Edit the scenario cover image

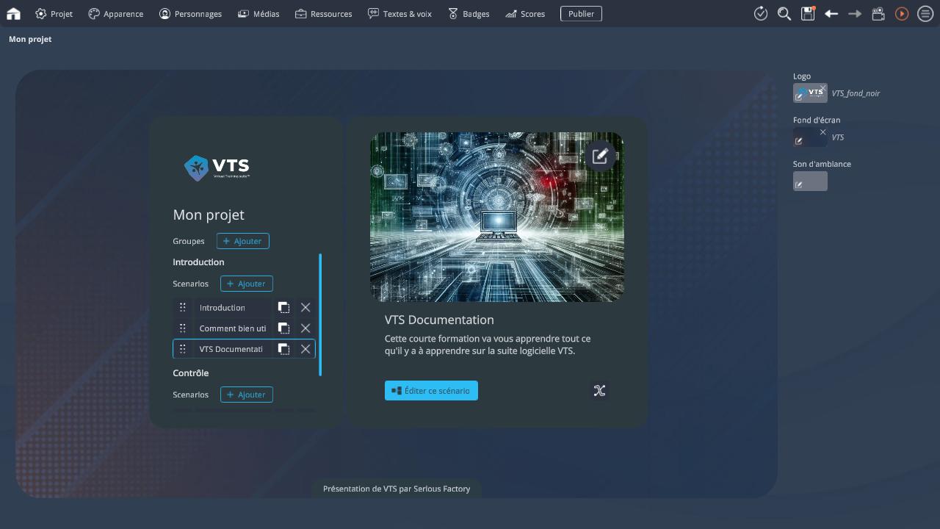tap(600, 156)
